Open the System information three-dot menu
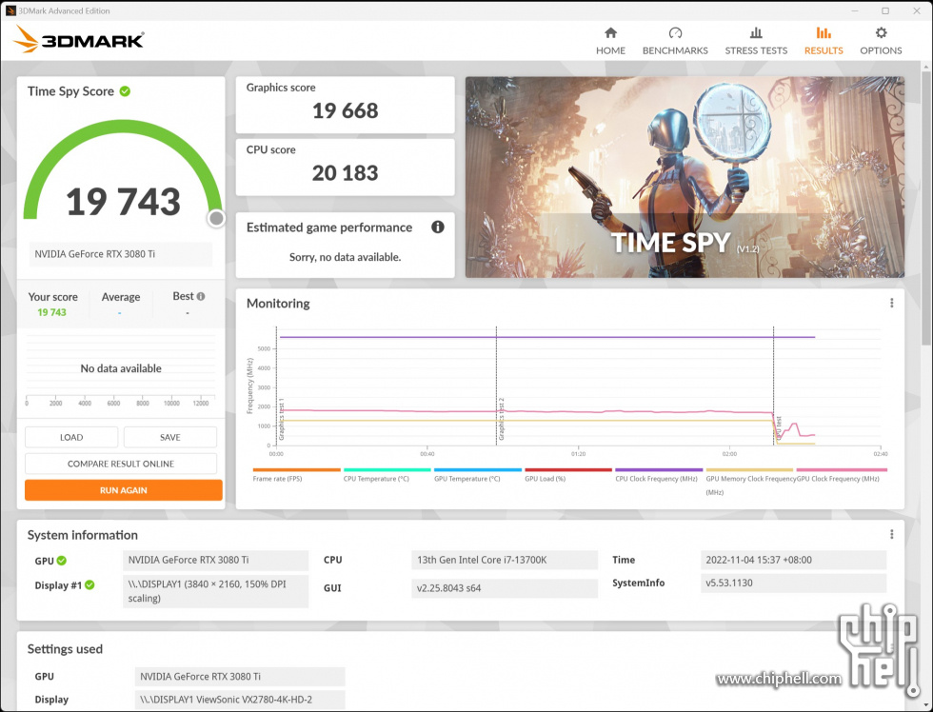Viewport: 933px width, 712px height. 891,534
